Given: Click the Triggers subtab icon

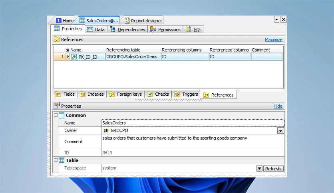Looking at the screenshot, I should click(177, 94).
